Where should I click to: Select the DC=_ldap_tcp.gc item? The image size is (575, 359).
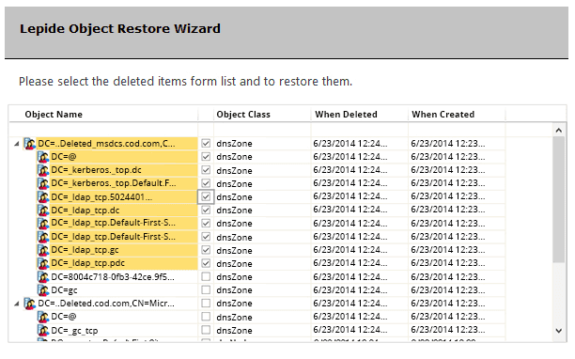point(85,250)
